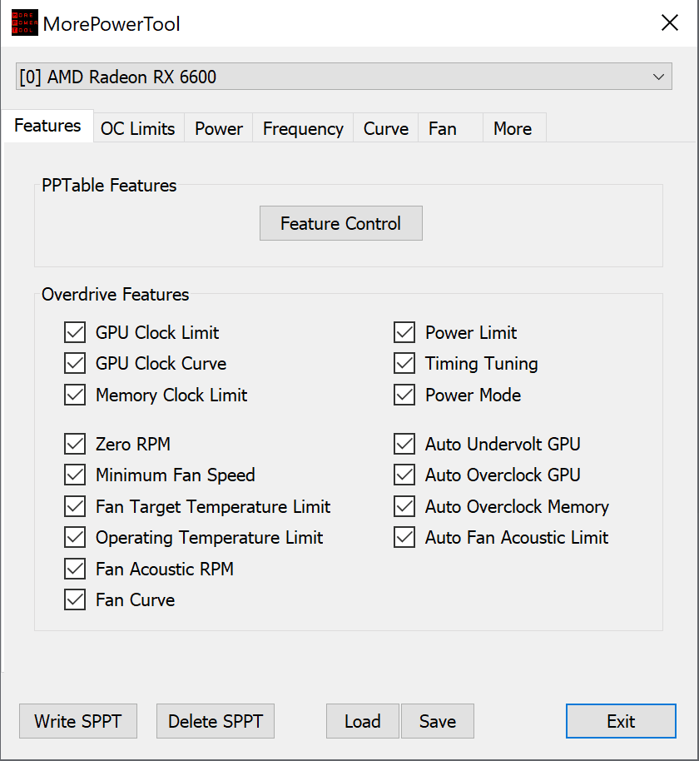This screenshot has height=761, width=699.
Task: Click the Write SPPT button
Action: tap(78, 721)
